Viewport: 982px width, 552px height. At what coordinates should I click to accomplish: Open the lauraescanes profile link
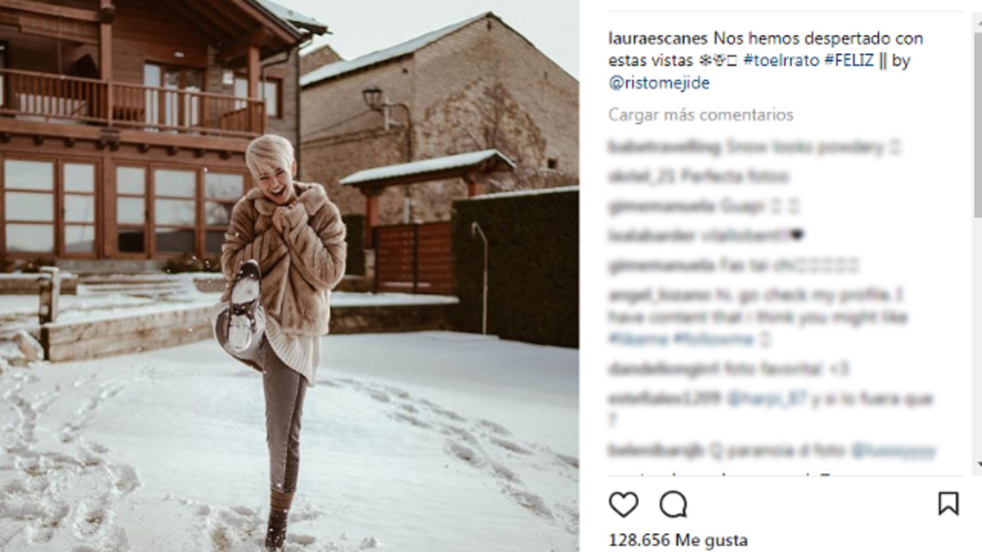(658, 38)
